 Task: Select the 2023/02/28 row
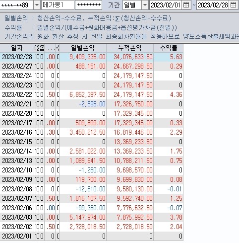point(91,57)
